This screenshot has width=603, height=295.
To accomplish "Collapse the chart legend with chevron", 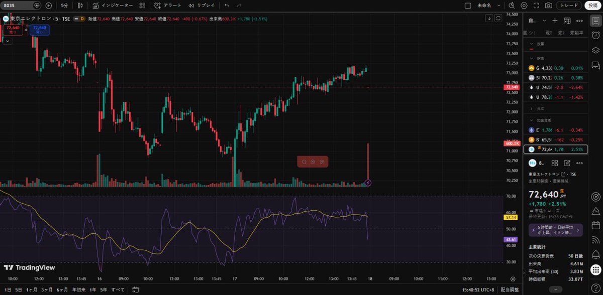I will [x=7, y=41].
